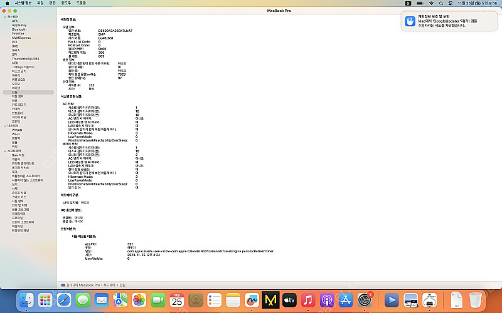The image size is (502, 313).
Task: Select 병렬 SCSI in the sidebar
Action: (x=19, y=80)
